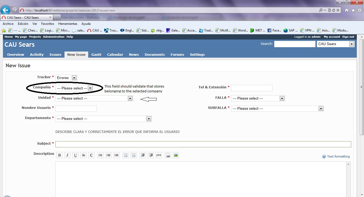364x197 pixels.
Task: Add to favorites bar star icon
Action: tap(4, 30)
